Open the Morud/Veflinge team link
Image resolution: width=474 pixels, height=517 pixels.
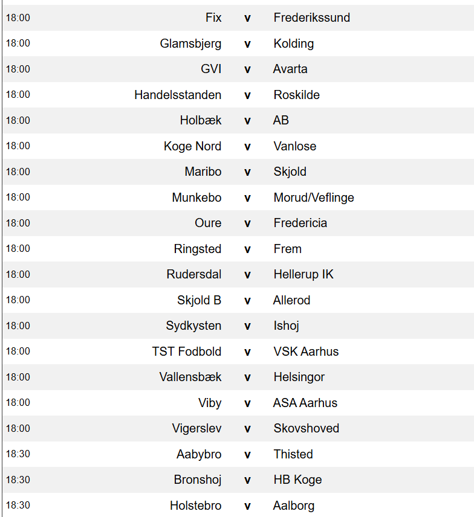pos(314,197)
